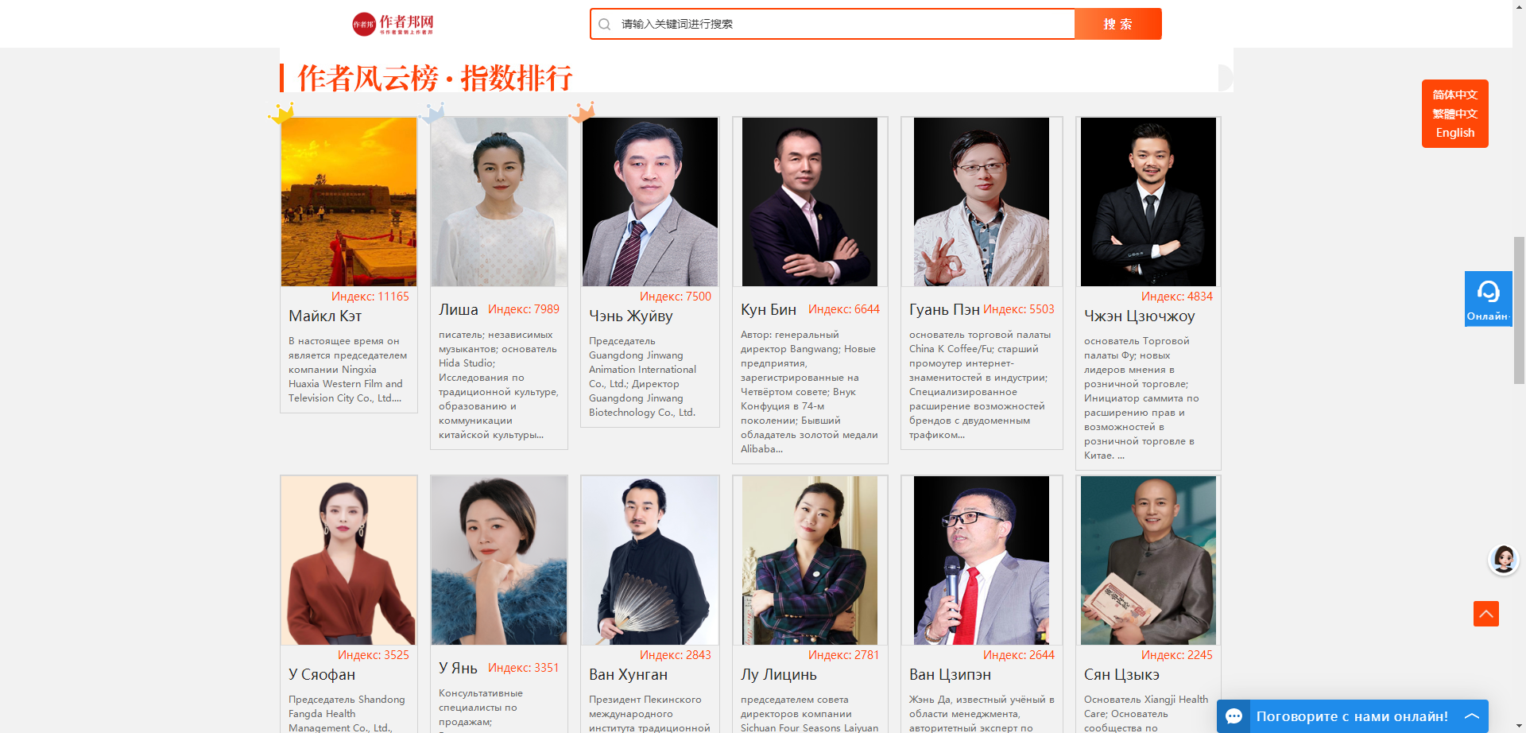Click the orange search button

click(1117, 24)
